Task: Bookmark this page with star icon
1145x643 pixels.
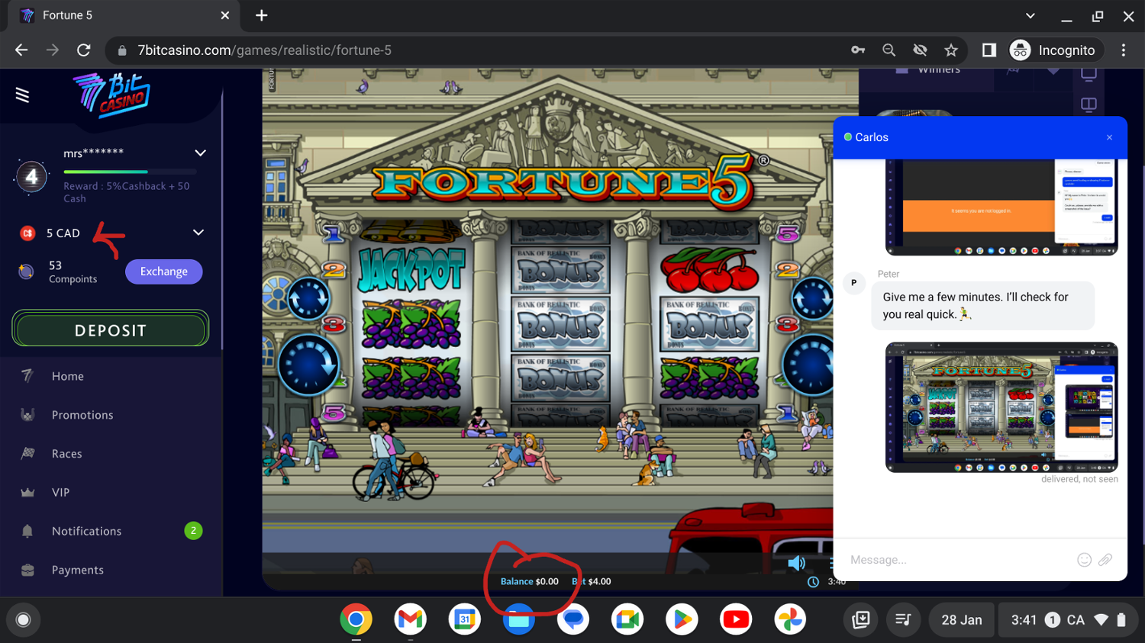Action: 950,50
